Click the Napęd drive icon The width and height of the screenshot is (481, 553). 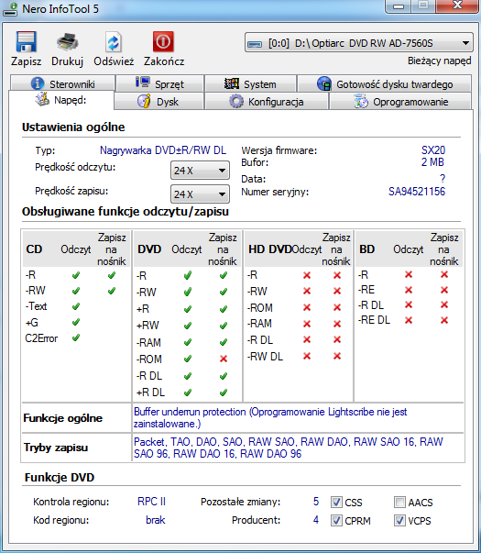(x=42, y=99)
